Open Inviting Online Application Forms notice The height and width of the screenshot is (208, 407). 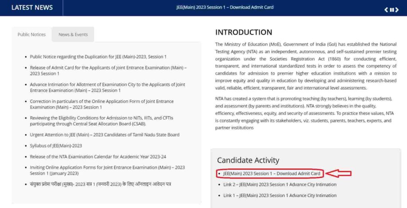pyautogui.click(x=107, y=170)
